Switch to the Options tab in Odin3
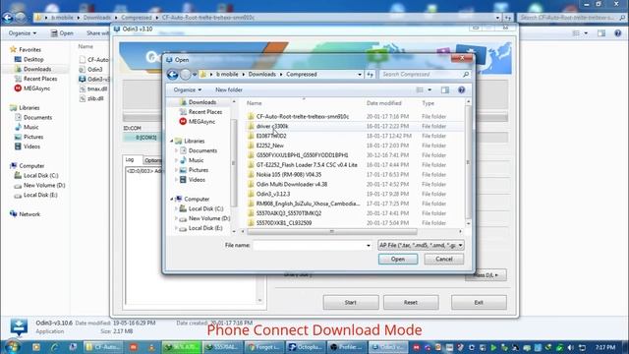This screenshot has height=354, width=629. point(153,160)
